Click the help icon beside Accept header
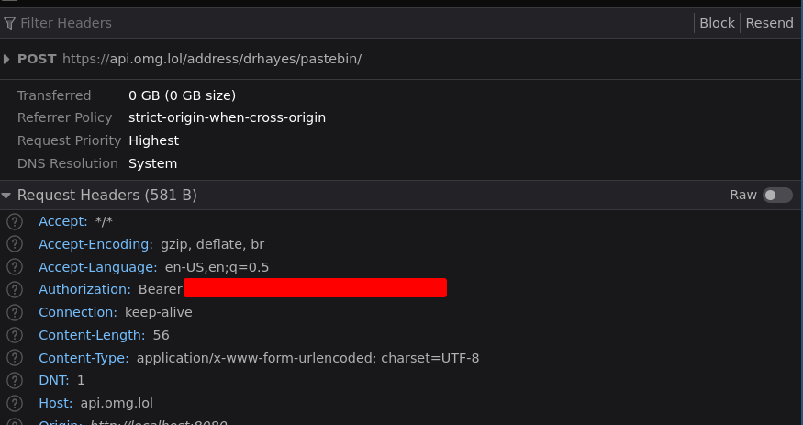Screen dimensions: 803x425 15,222
